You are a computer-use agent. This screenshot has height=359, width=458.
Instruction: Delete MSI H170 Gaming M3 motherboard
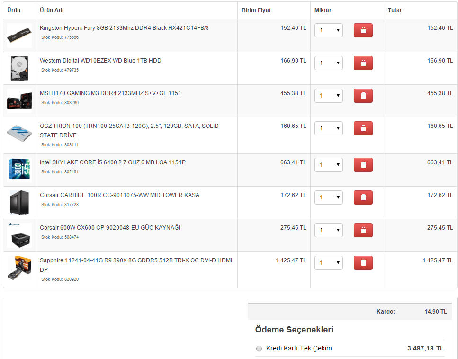point(363,96)
